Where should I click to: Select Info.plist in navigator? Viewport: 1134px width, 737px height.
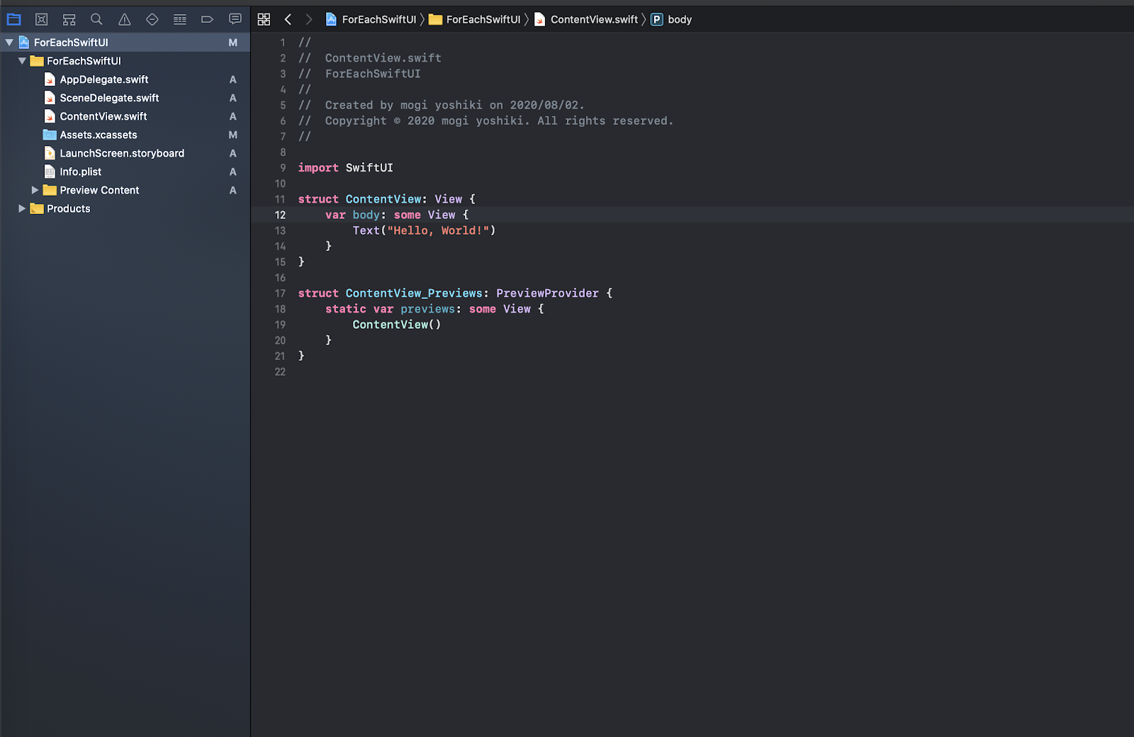pyautogui.click(x=125, y=171)
